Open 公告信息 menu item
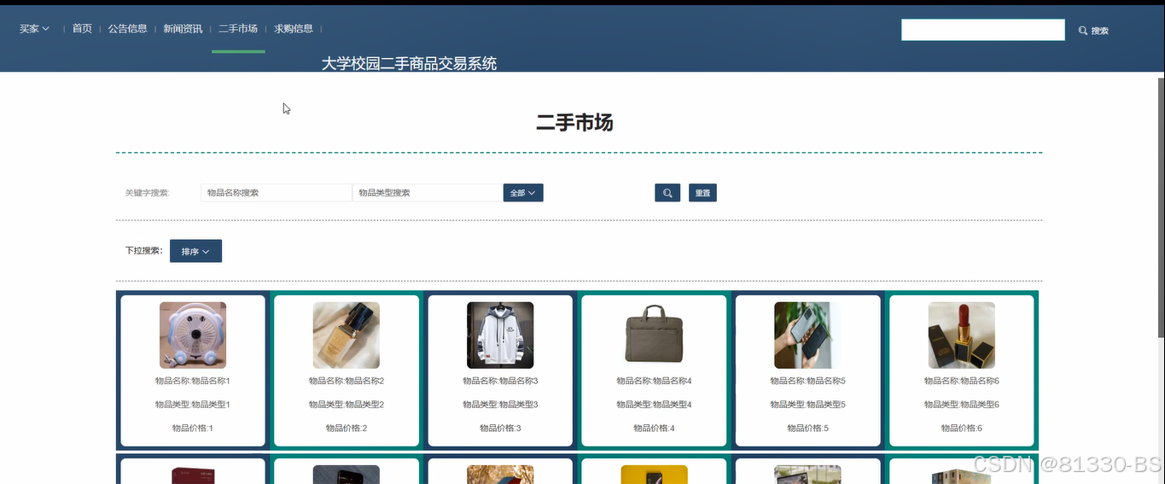Viewport: 1165px width, 484px height. pos(128,29)
